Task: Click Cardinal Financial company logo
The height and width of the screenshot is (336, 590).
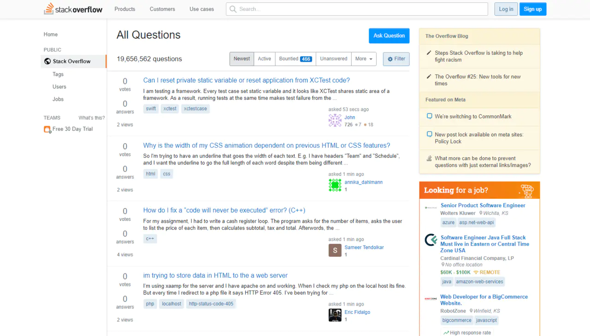Action: [x=431, y=240]
